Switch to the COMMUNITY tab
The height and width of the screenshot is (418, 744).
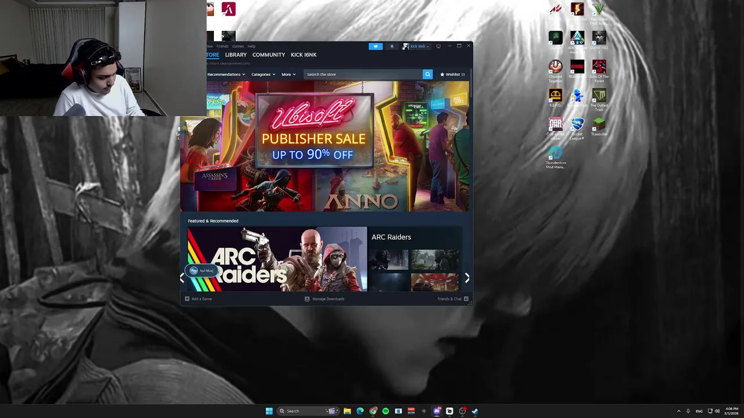pyautogui.click(x=269, y=55)
